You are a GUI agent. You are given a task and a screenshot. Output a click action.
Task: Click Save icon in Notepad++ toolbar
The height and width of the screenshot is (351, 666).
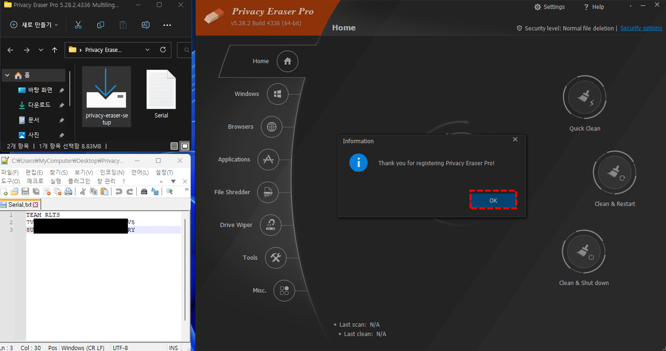pos(25,191)
